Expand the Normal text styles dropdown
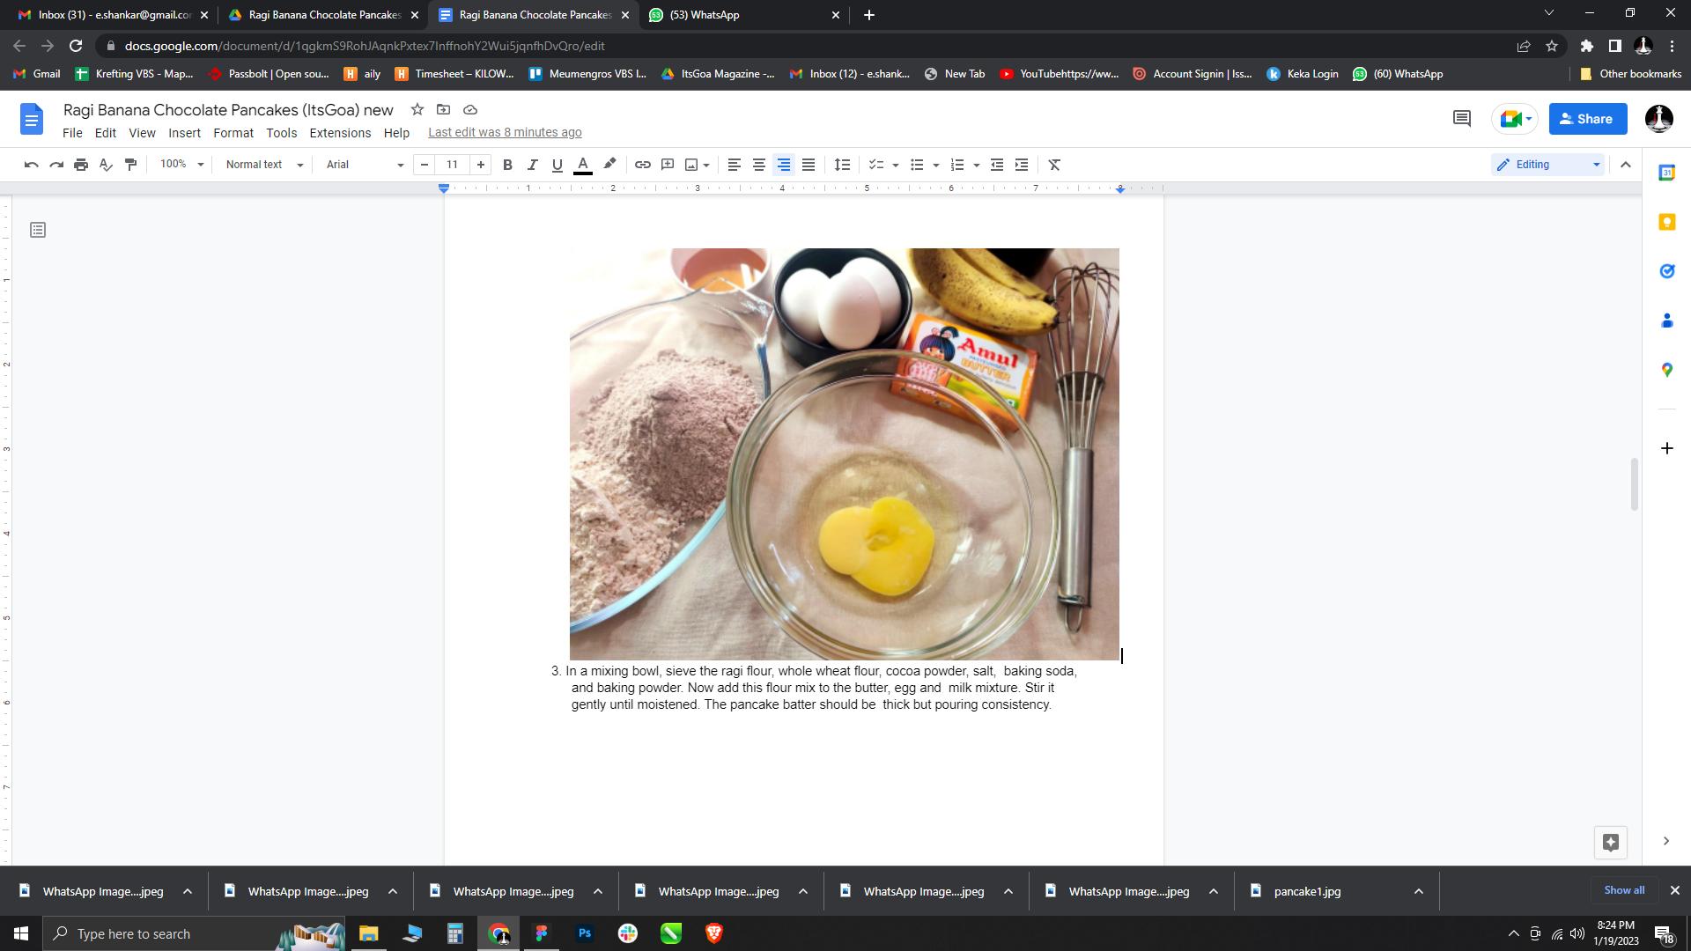This screenshot has height=951, width=1691. (x=264, y=165)
